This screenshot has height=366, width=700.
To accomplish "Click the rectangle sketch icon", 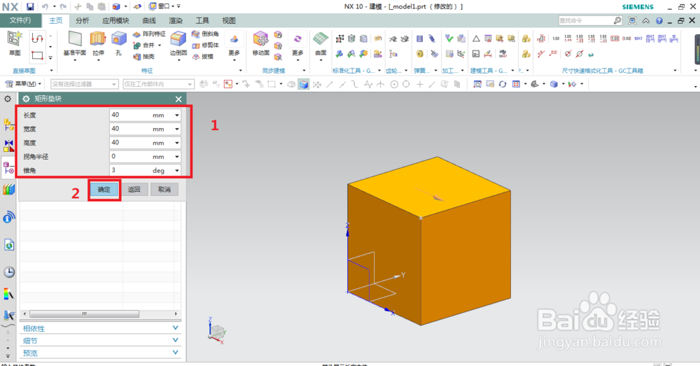I will pos(37,56).
